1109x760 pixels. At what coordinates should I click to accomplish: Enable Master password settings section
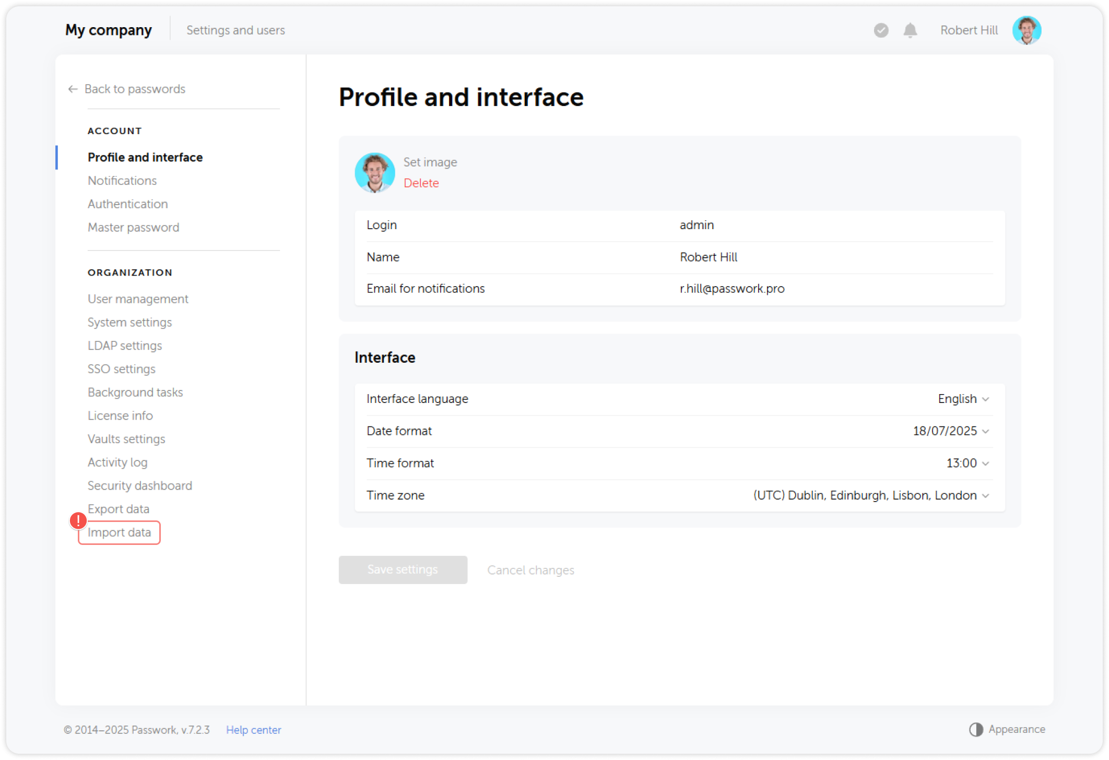pos(133,227)
